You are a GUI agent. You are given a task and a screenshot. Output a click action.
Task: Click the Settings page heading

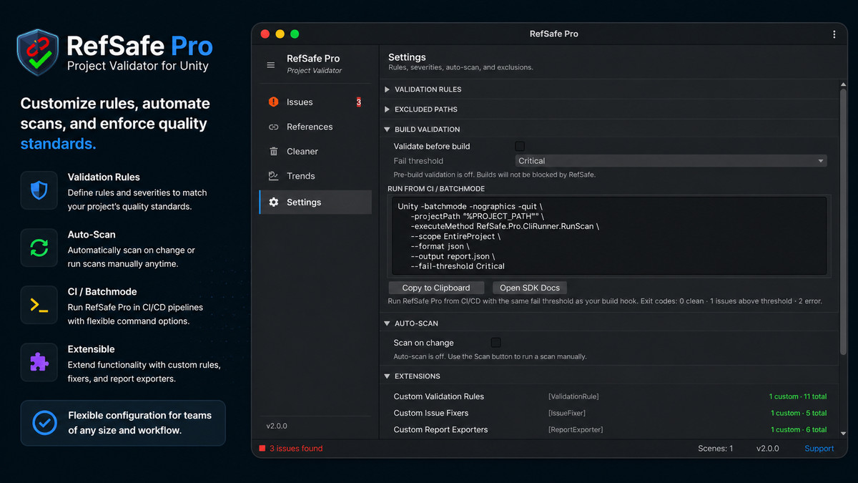(407, 57)
